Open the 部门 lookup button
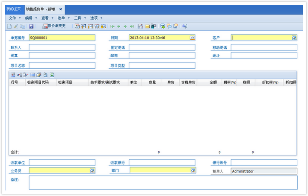Image resolution: width=308 pixels, height=196 pixels. point(193,170)
